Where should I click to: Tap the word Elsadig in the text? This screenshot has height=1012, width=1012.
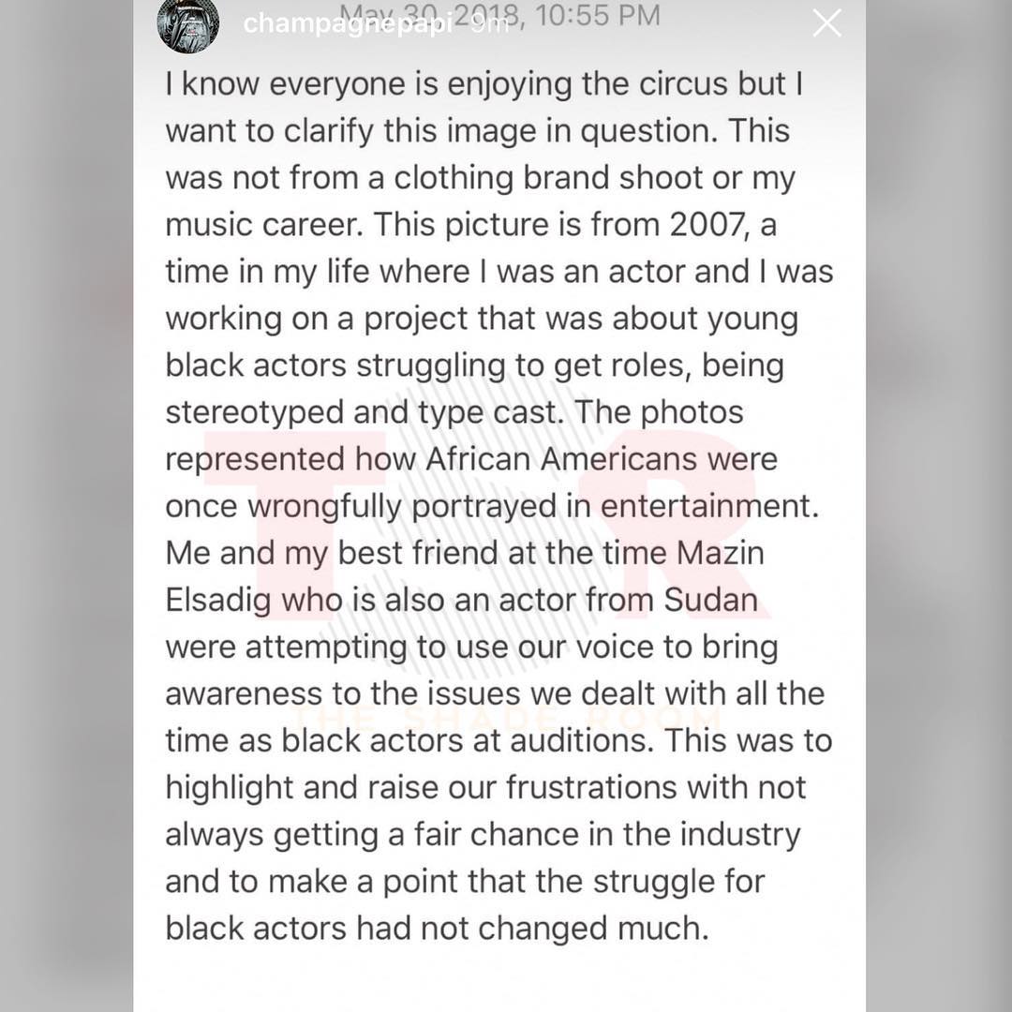[218, 602]
